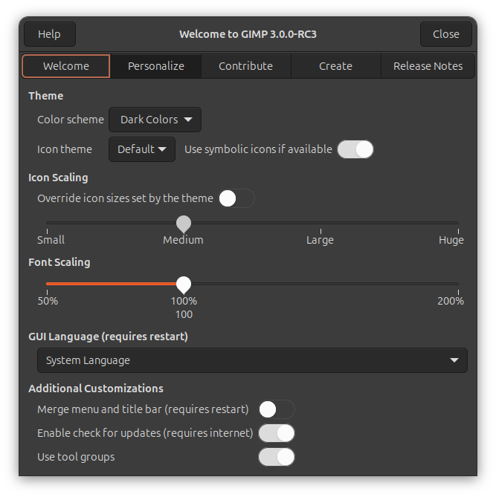Expand the GUI Language System Language dropdown
Viewport: 496px width, 497px height.
click(x=252, y=360)
